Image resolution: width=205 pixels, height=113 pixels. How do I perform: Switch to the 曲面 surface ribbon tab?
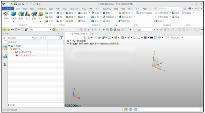click(25, 9)
